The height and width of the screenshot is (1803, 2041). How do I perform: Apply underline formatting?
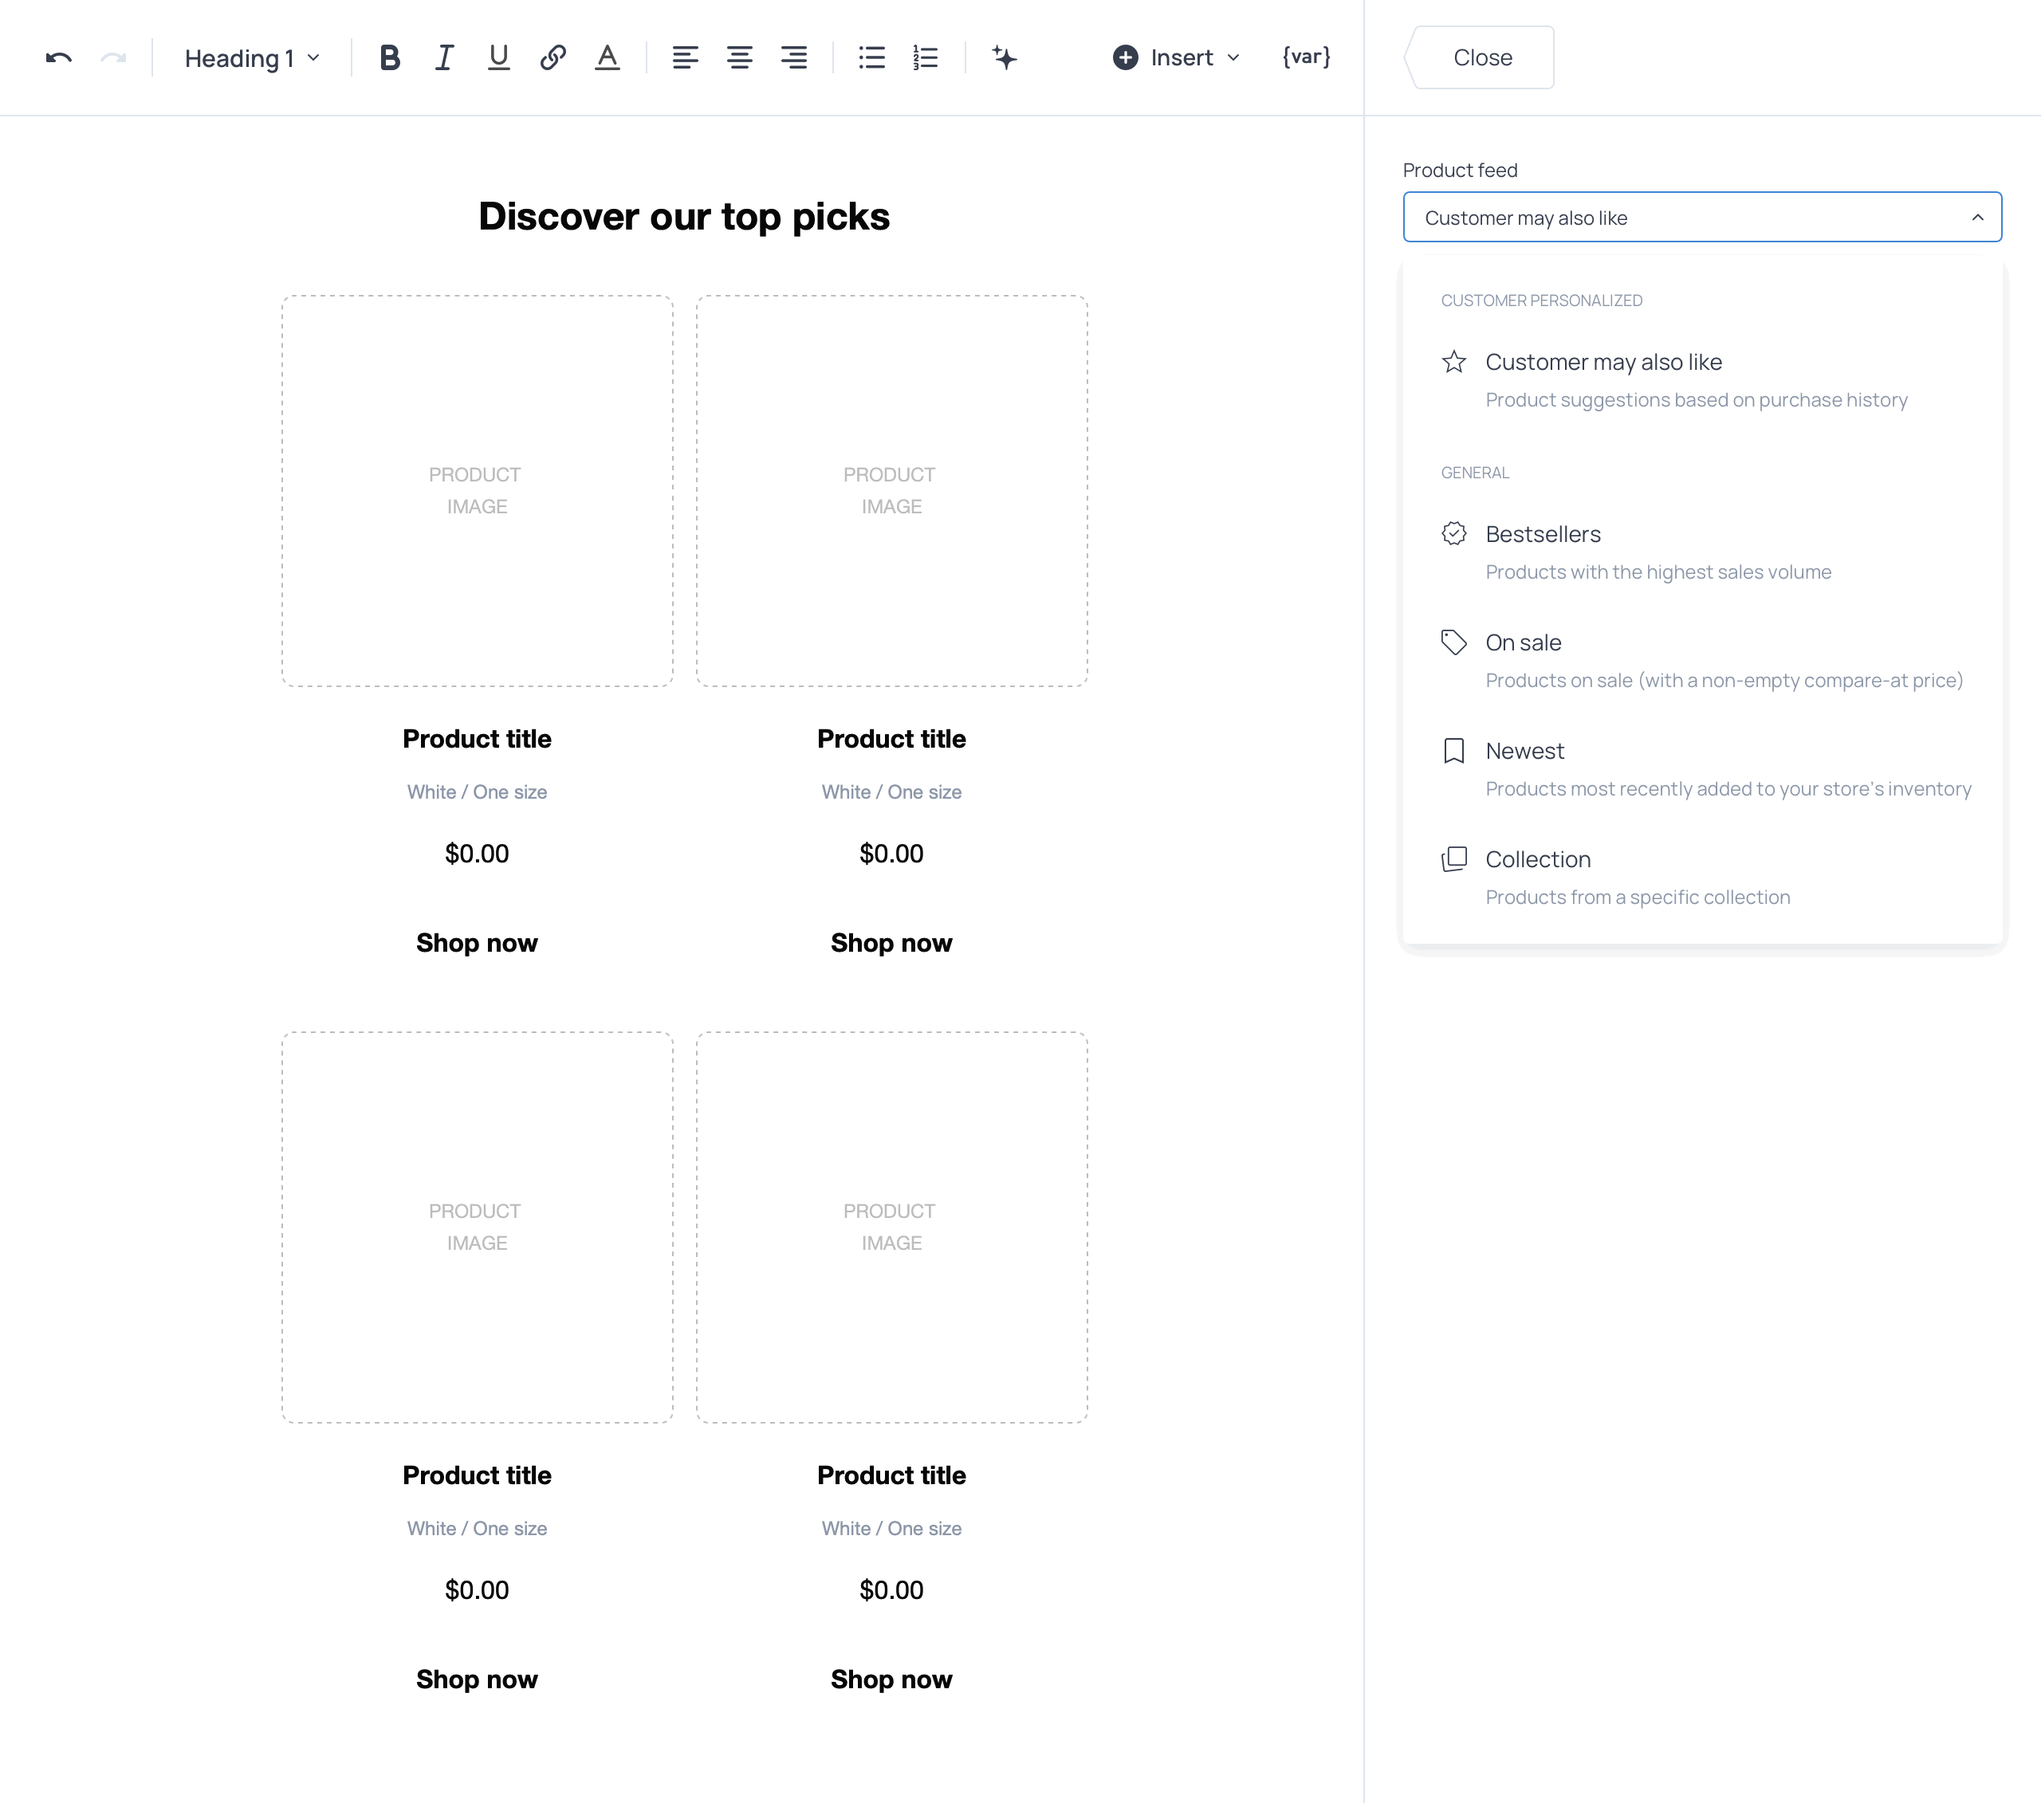[498, 58]
